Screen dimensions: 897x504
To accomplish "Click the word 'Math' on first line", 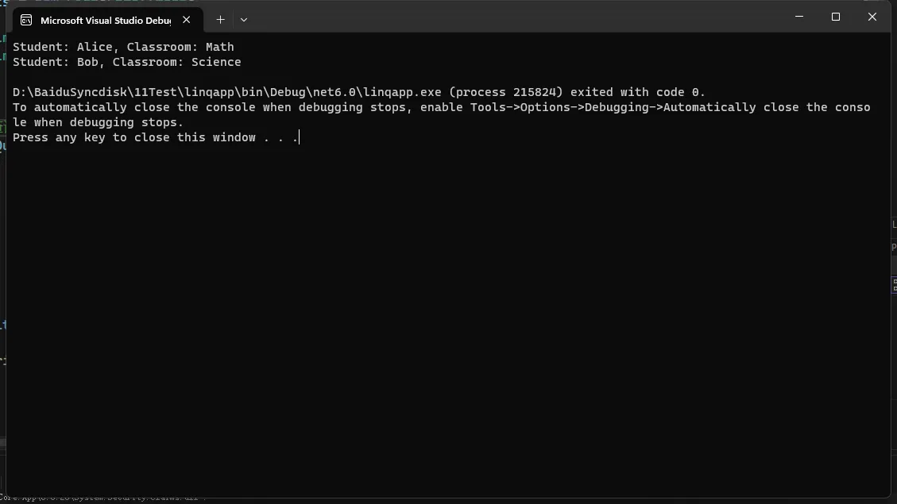I will (219, 47).
